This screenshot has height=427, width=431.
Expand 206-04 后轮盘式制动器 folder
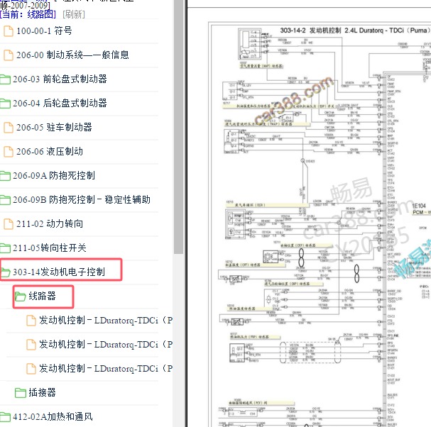(60, 104)
